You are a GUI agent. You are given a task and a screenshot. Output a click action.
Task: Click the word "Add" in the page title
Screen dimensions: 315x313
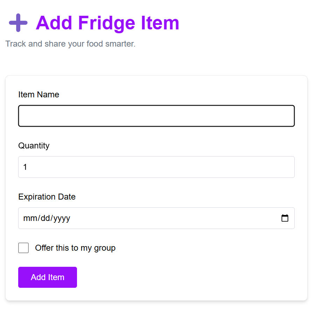54,23
